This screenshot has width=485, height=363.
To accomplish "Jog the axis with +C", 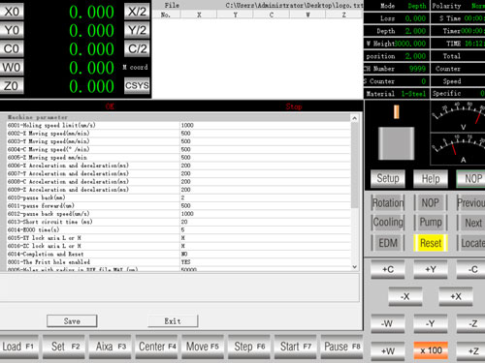I will tap(388, 269).
